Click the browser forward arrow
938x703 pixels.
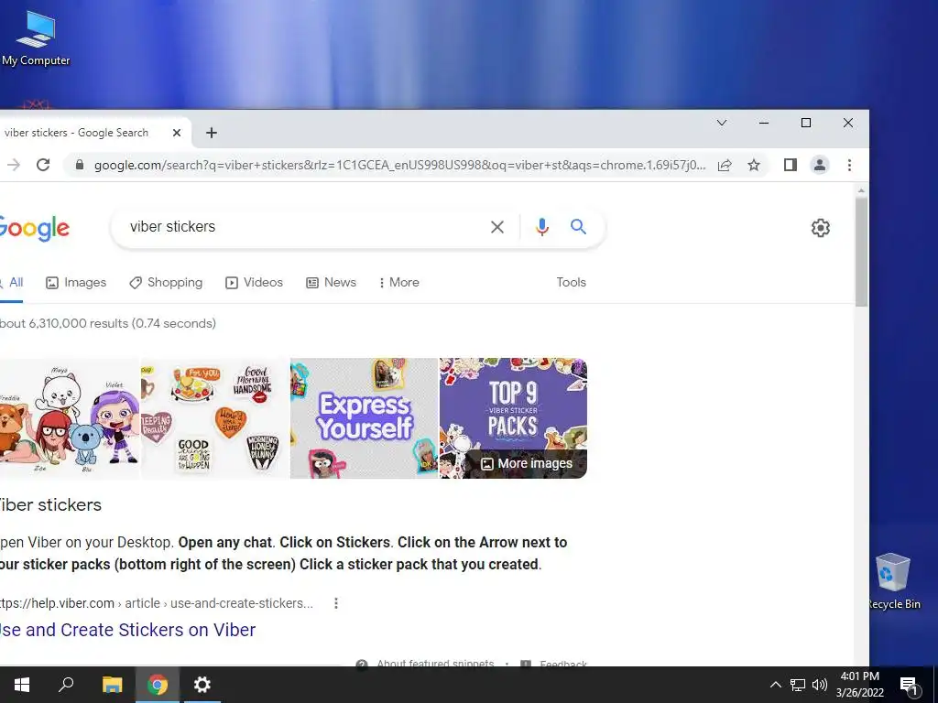(13, 165)
